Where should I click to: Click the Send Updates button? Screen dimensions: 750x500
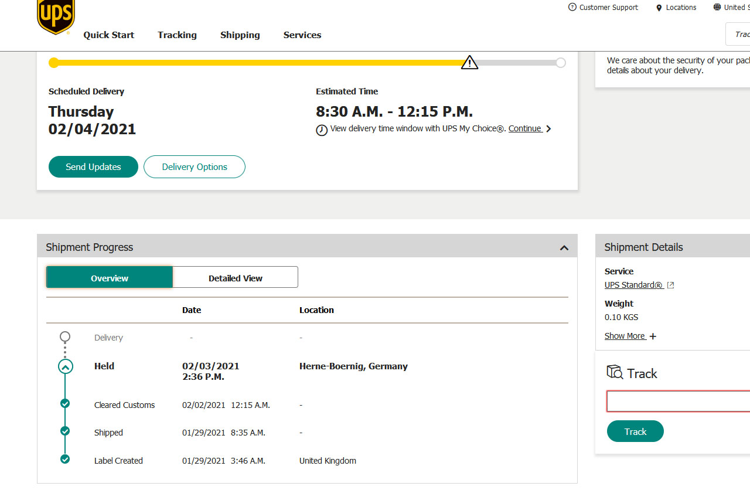tap(93, 167)
